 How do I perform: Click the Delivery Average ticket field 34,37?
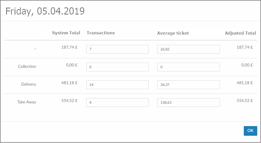[x=188, y=85]
